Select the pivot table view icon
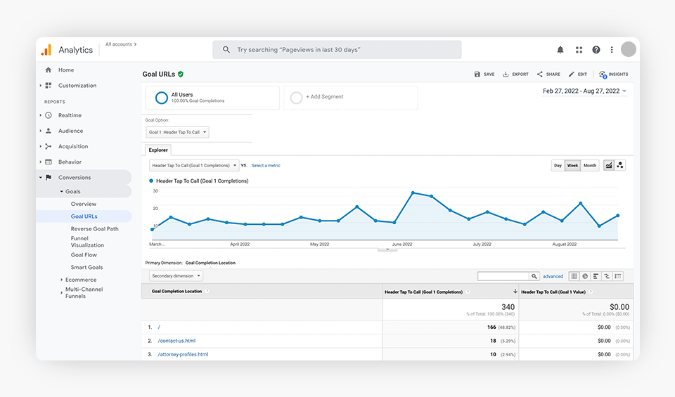The height and width of the screenshot is (397, 675). tap(618, 276)
